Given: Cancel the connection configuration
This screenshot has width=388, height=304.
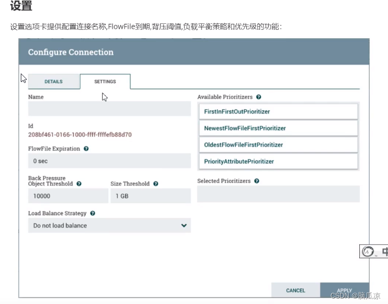Looking at the screenshot, I should point(295,290).
